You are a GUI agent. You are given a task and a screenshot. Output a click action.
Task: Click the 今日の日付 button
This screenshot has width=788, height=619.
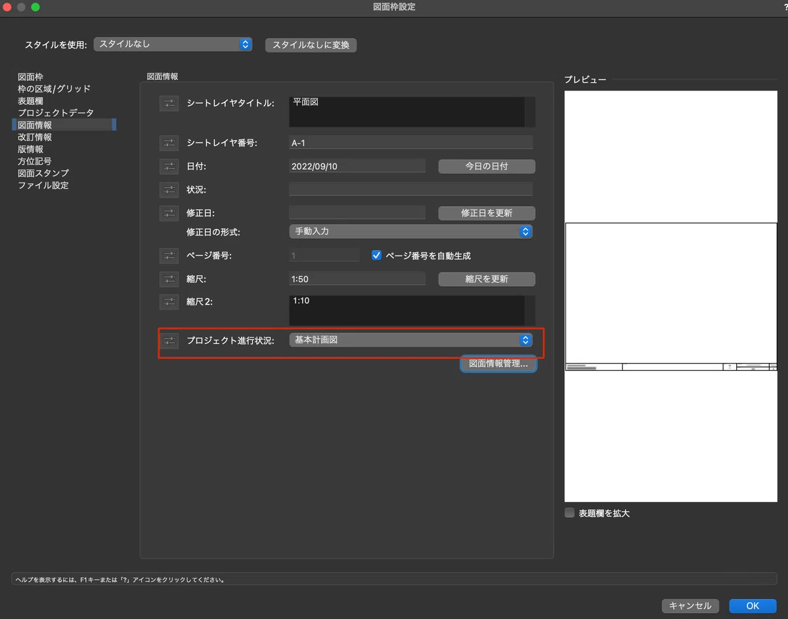coord(487,166)
